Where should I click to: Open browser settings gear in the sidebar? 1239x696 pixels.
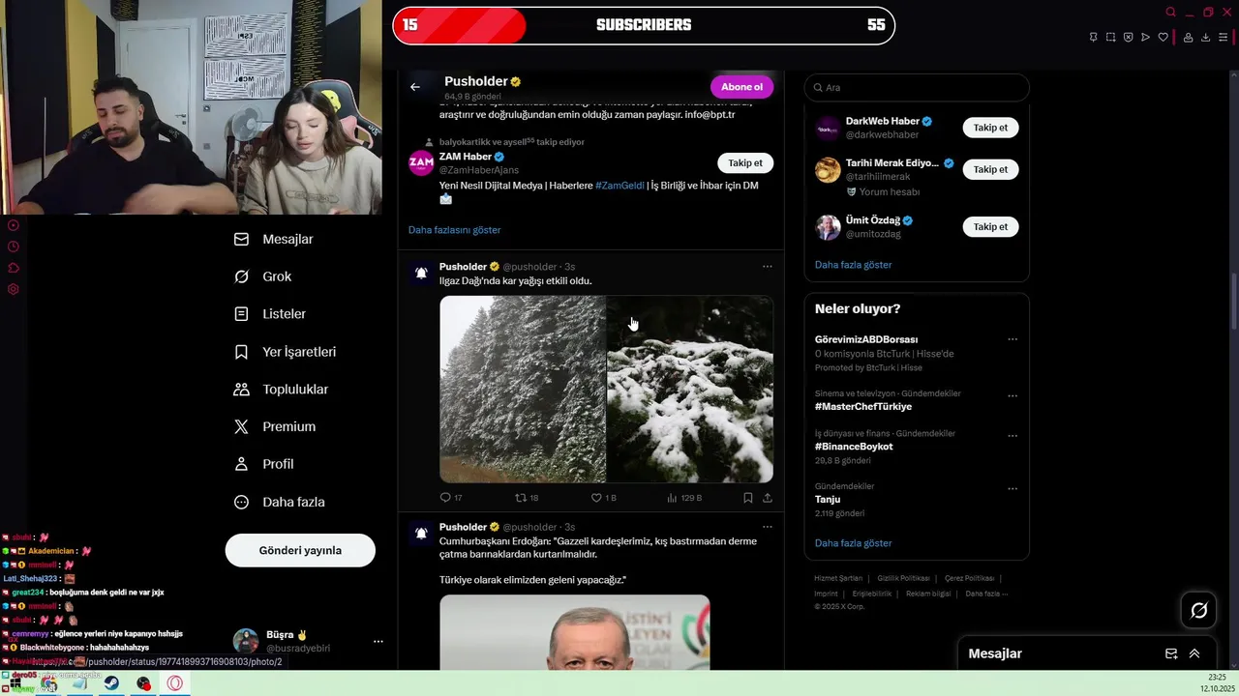tap(14, 289)
